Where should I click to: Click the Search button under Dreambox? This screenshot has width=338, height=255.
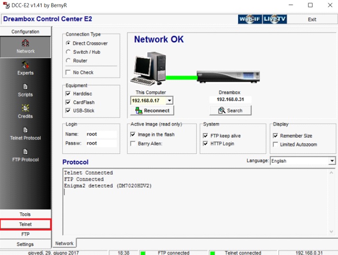[x=230, y=111]
